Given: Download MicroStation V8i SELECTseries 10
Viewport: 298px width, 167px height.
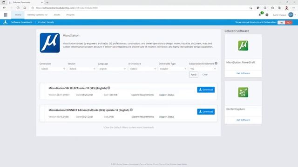Looking at the screenshot, I should click(x=206, y=90).
